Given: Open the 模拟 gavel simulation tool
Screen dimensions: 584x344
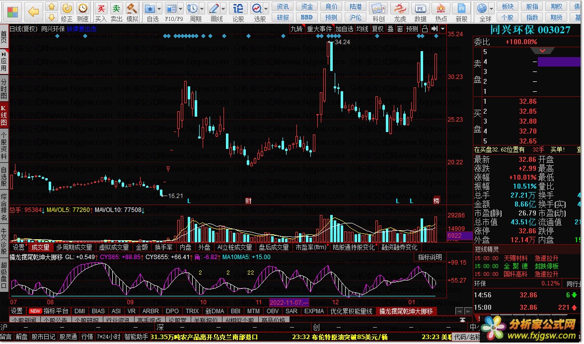Looking at the screenshot, I should coord(132,8).
